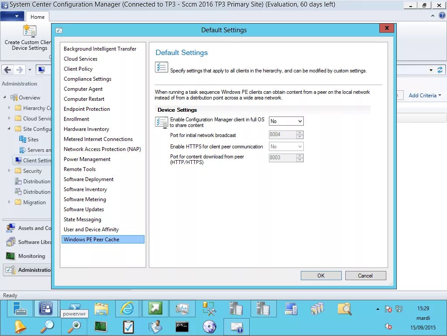This screenshot has height=336, width=447.
Task: Click the port 8004 input field
Action: pyautogui.click(x=282, y=134)
